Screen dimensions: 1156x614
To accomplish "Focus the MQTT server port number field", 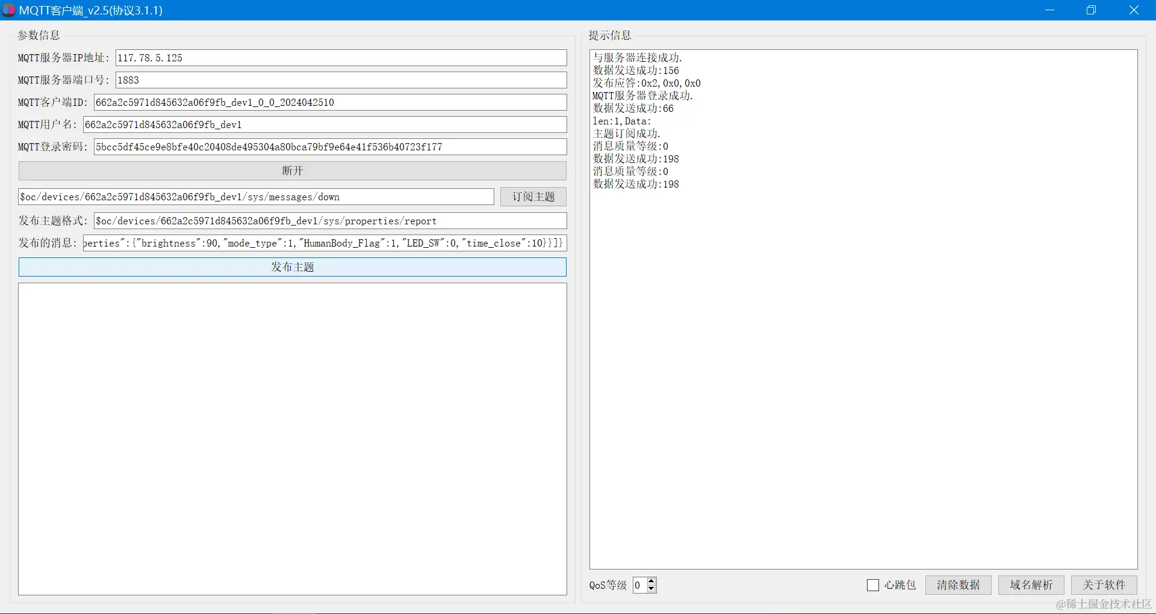I will tap(341, 80).
